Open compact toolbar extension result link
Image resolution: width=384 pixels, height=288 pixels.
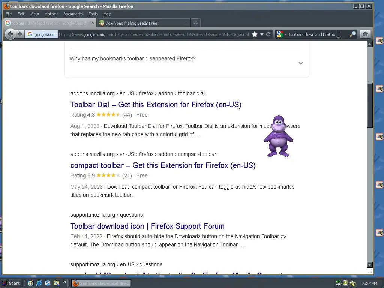[x=163, y=165]
